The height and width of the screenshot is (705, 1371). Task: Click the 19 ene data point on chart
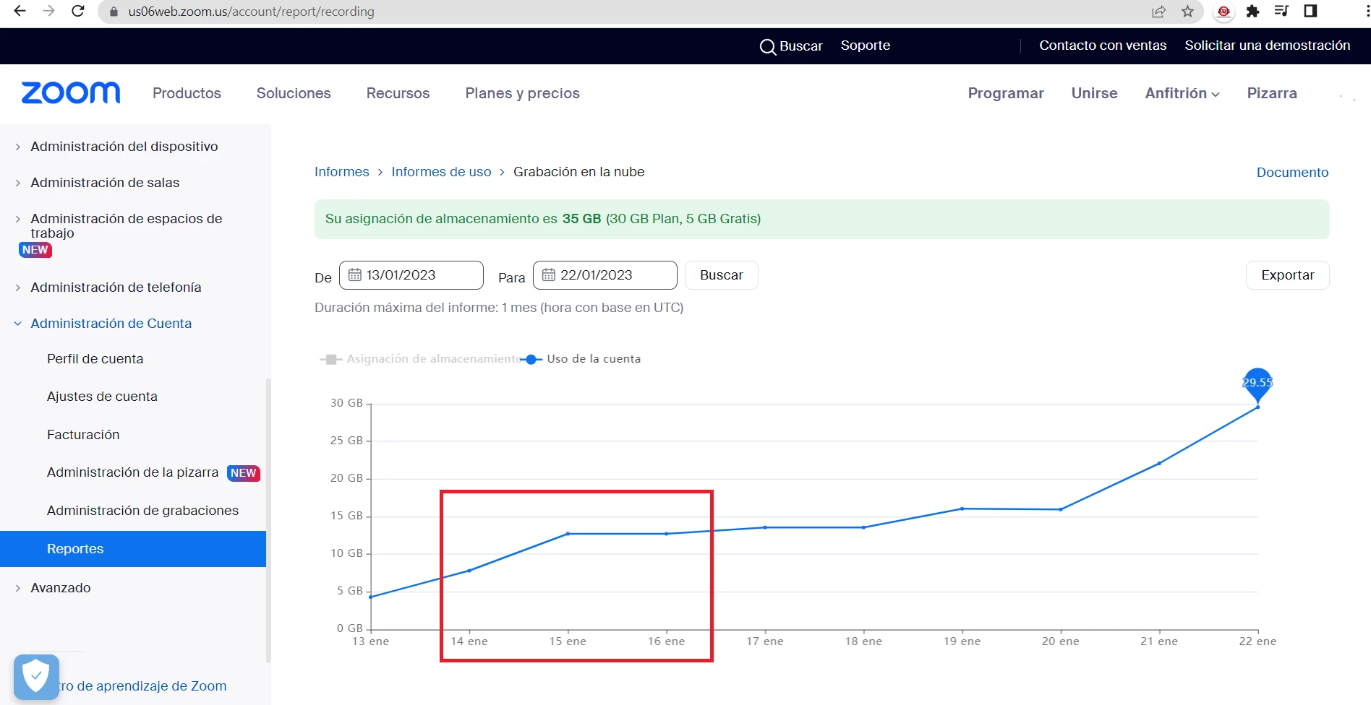click(962, 509)
